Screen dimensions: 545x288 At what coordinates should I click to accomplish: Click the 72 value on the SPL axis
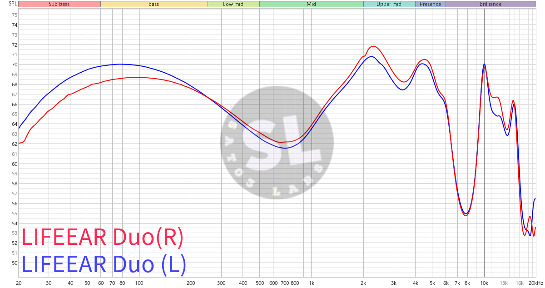(14, 45)
